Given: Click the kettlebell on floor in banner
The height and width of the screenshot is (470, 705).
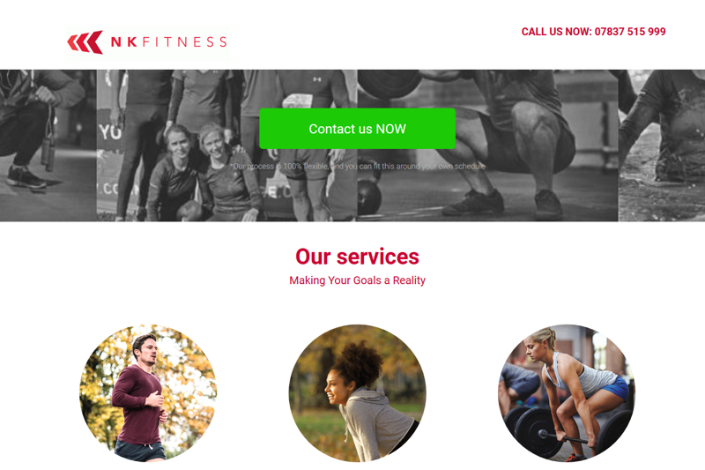Looking at the screenshot, I should 369,196.
